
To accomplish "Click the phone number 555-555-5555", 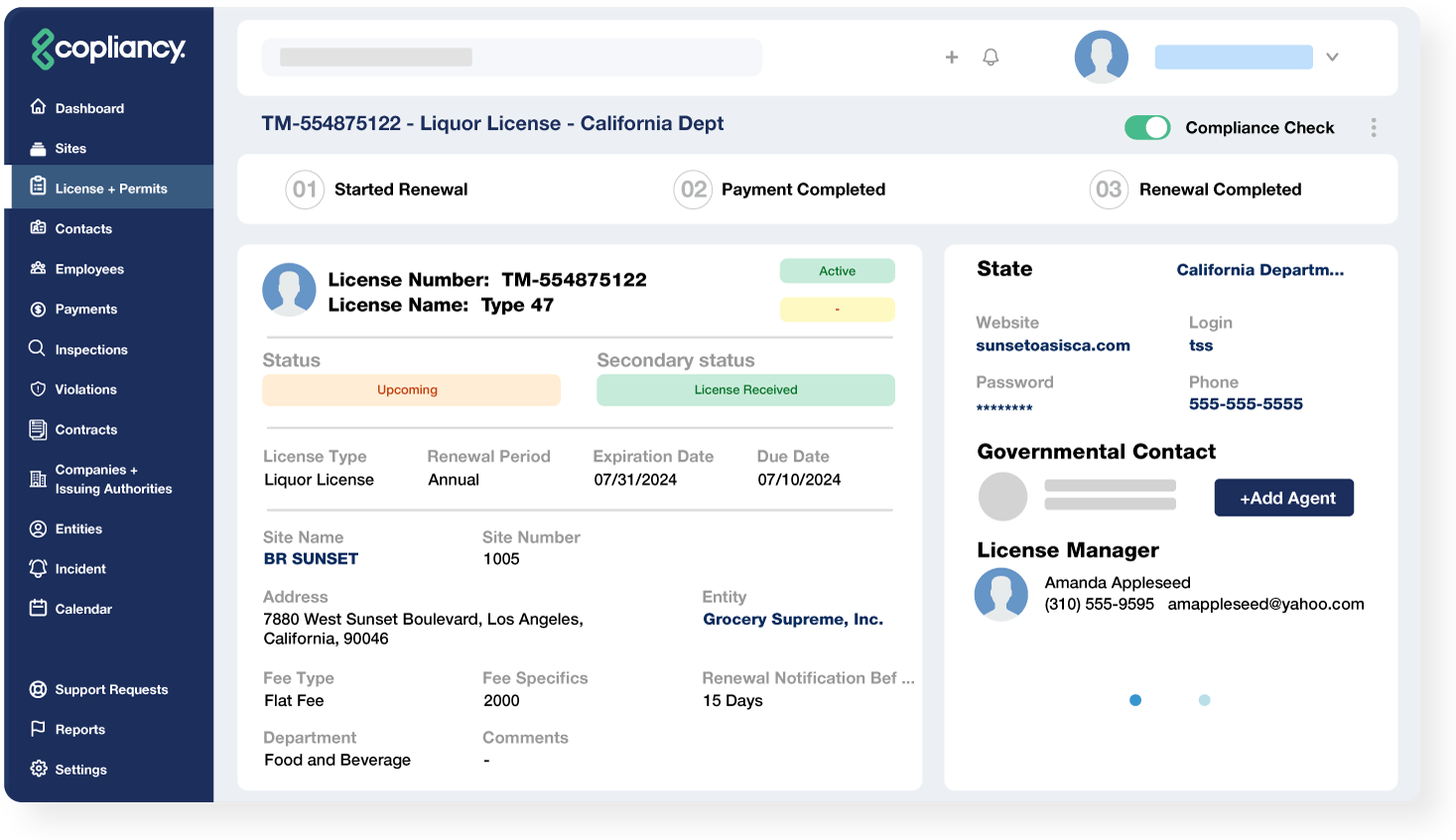I will click(x=1246, y=404).
